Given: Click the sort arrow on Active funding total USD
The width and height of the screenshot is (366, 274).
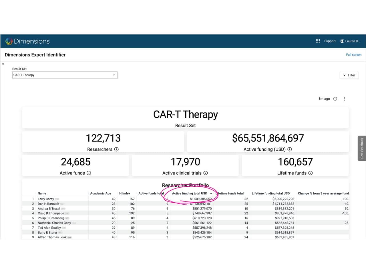Looking at the screenshot, I should [211, 194].
